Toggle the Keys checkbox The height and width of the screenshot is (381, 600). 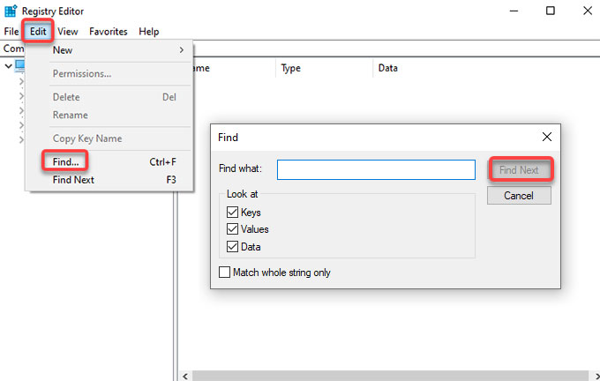tap(232, 212)
